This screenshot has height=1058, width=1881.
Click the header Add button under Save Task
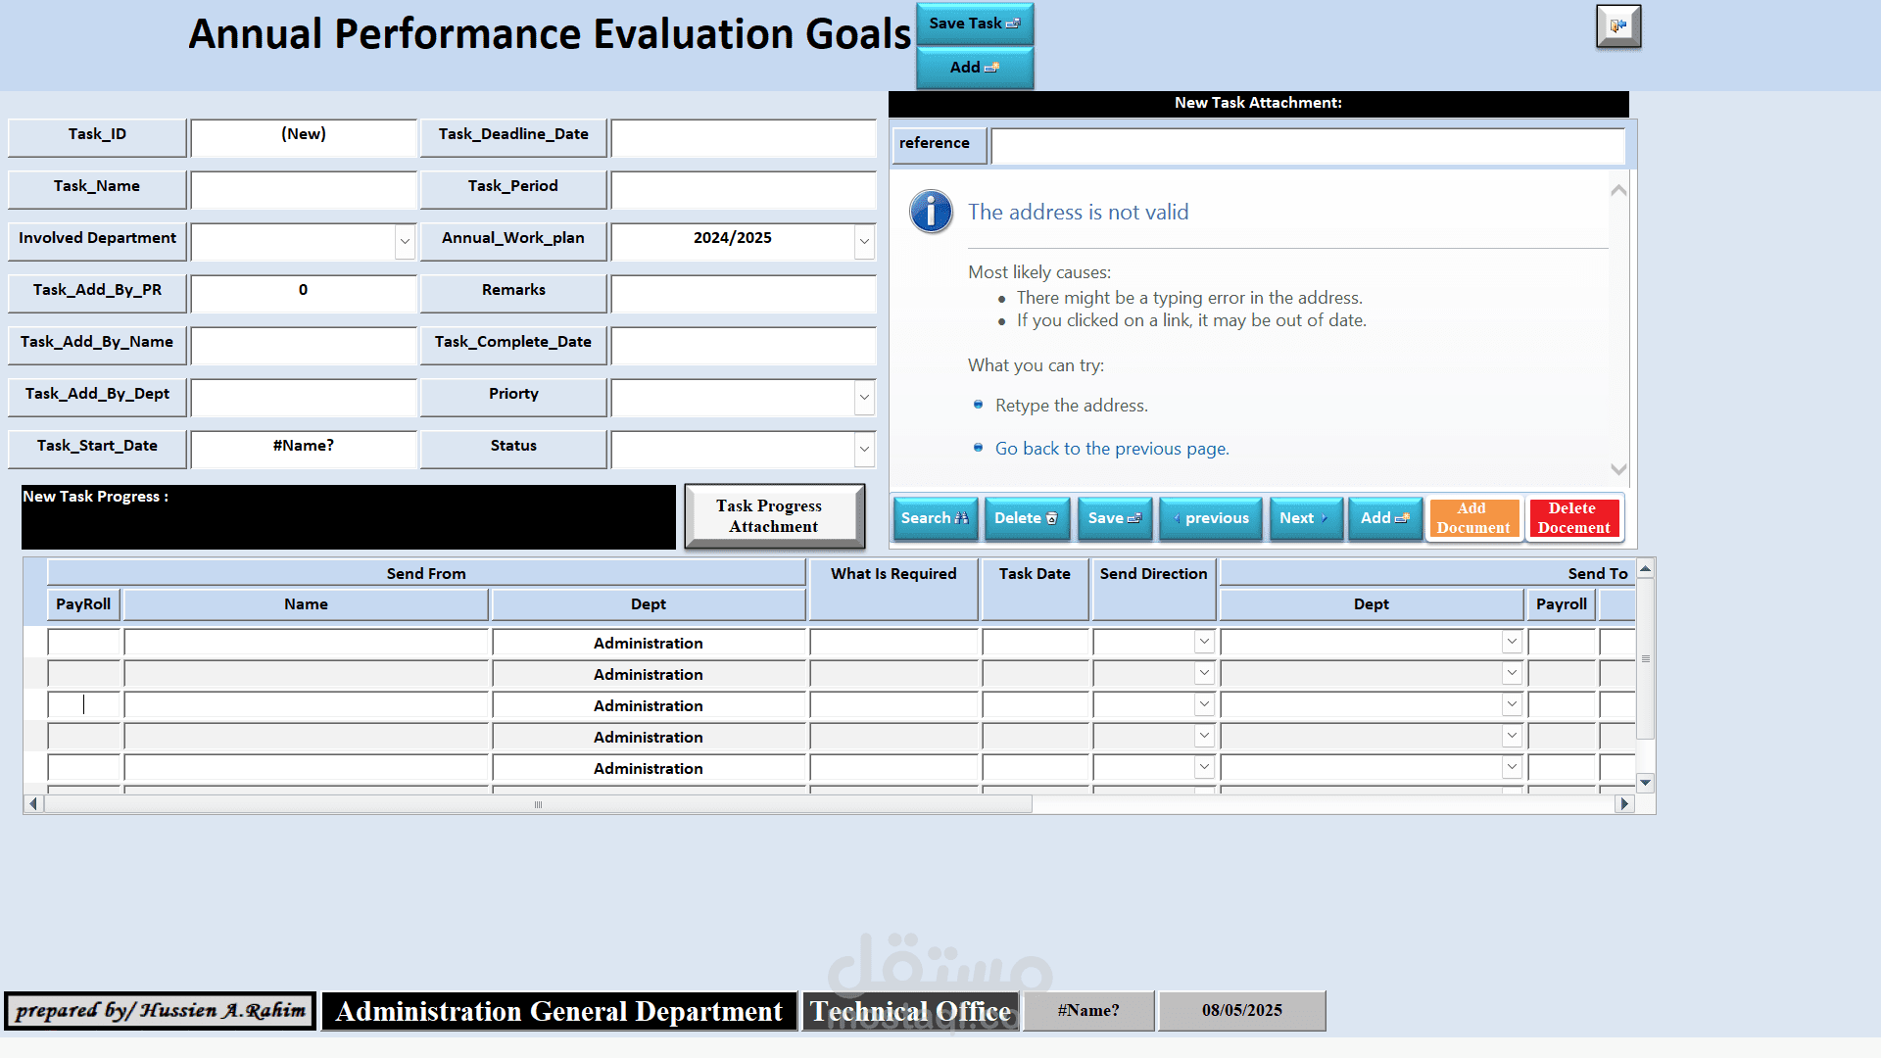click(975, 68)
